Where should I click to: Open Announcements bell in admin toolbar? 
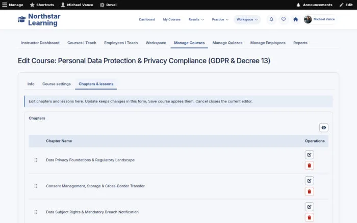pos(314,5)
